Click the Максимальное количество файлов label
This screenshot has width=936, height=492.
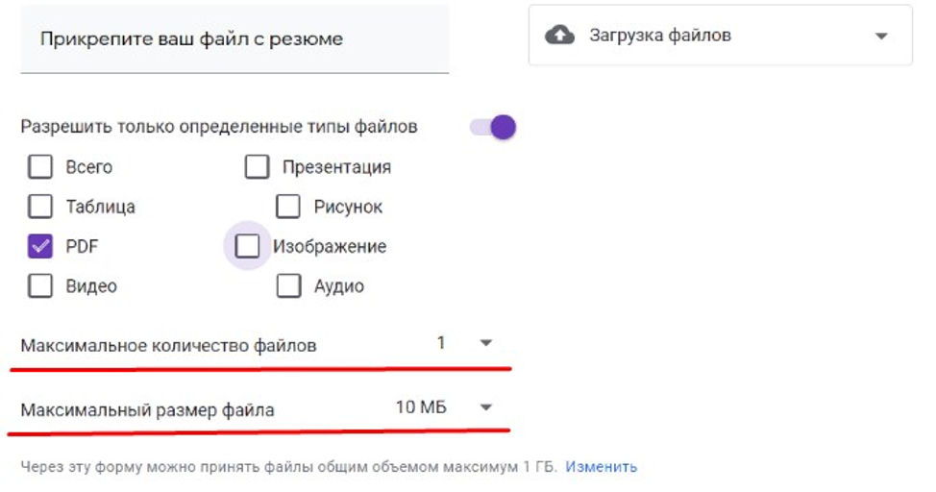point(168,345)
